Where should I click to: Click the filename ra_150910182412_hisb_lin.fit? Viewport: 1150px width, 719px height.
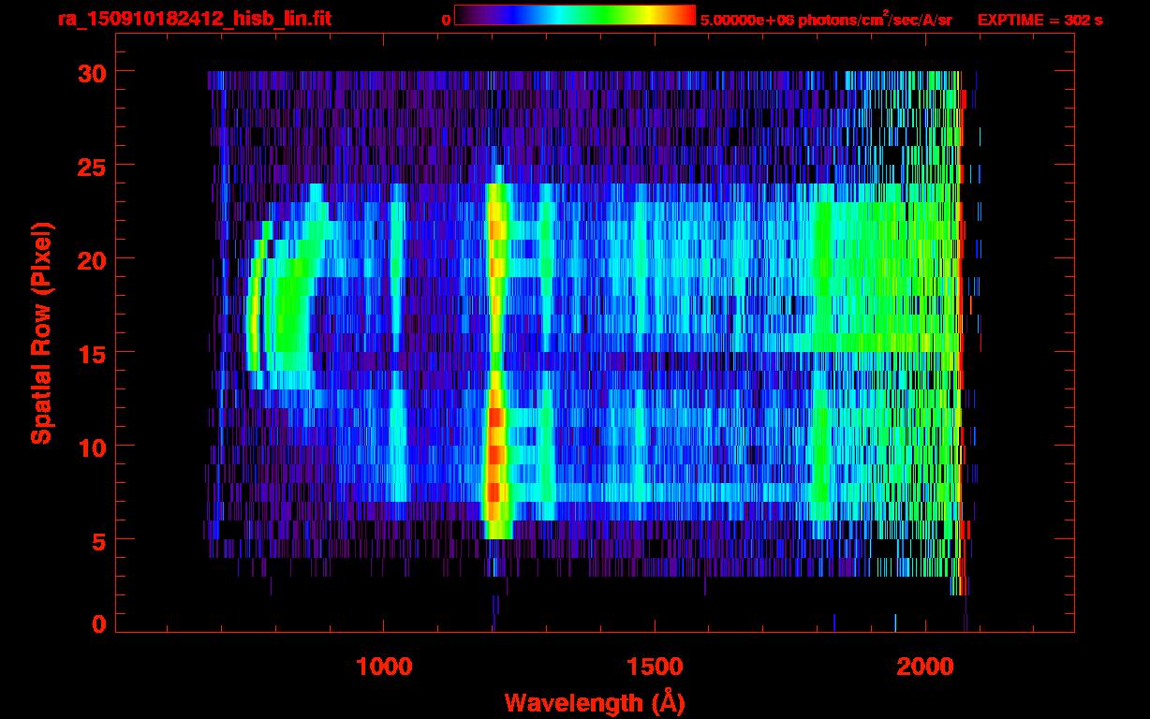(194, 19)
